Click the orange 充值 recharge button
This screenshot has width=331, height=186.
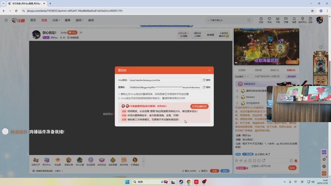coord(214,171)
